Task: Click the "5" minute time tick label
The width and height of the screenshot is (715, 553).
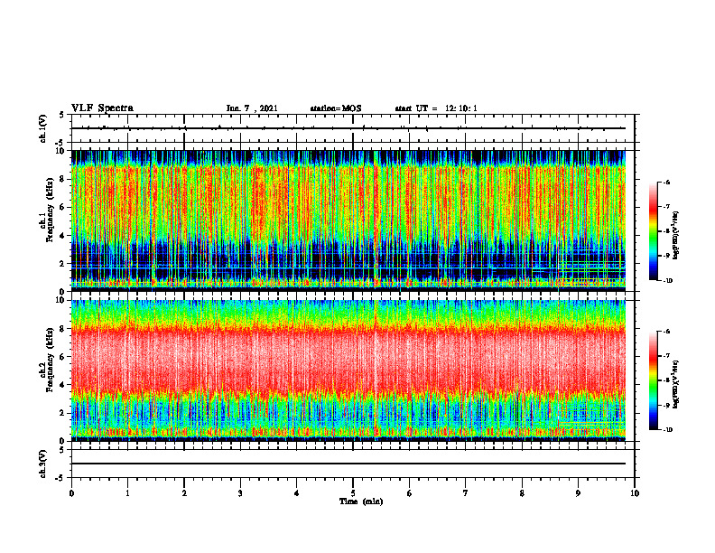Action: (353, 493)
